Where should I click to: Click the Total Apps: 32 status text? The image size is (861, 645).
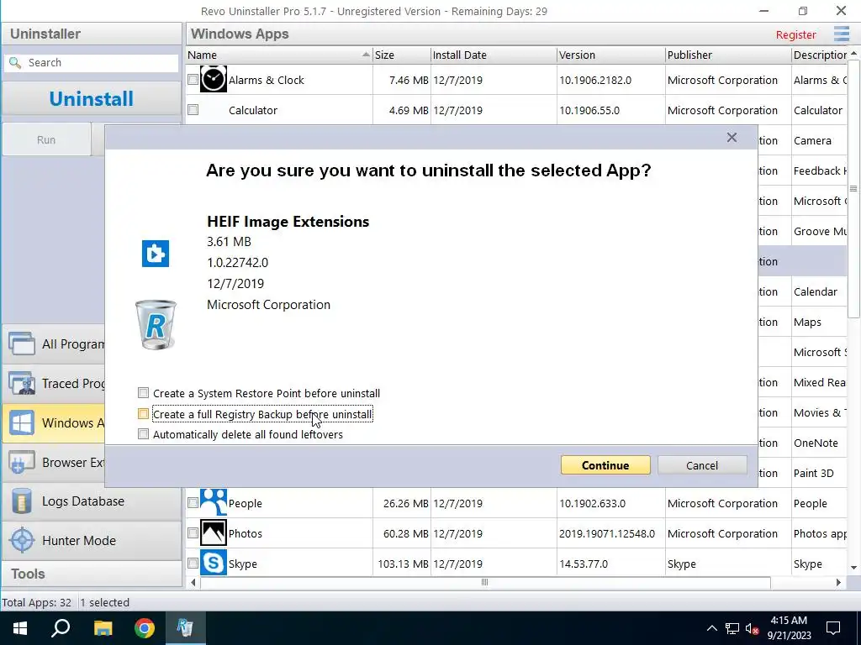[x=36, y=602]
